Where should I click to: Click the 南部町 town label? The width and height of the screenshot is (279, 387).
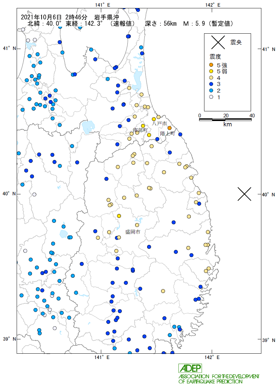click(x=140, y=130)
